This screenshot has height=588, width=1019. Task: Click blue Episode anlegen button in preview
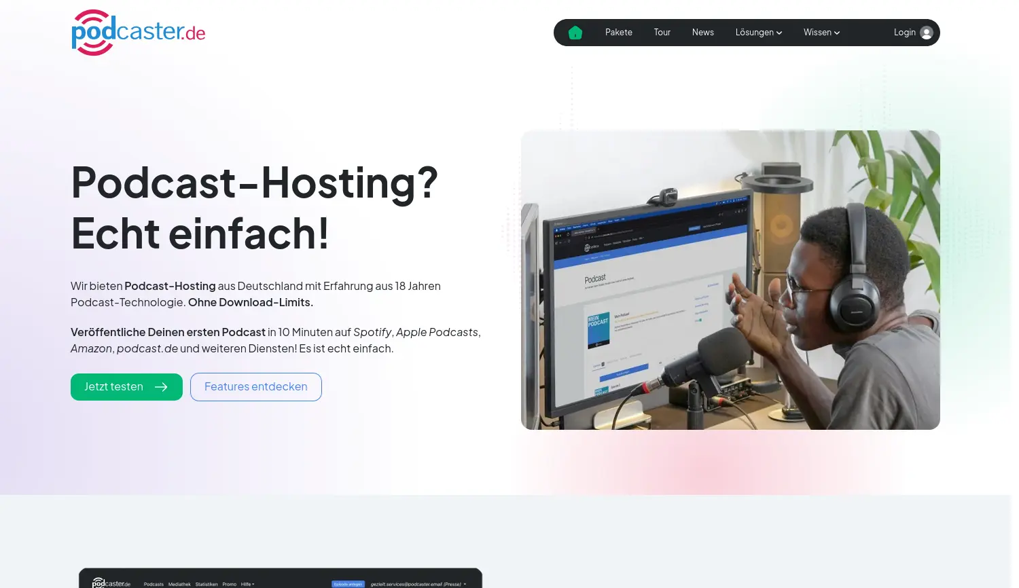click(x=348, y=584)
